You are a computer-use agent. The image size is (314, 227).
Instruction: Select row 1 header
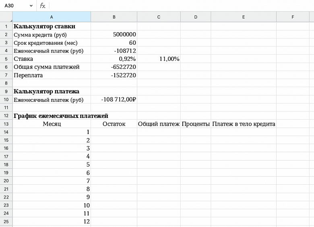click(x=6, y=26)
